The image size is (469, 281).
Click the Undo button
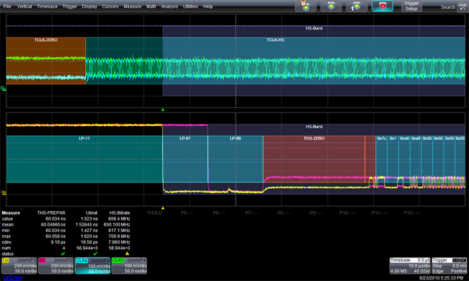point(463,6)
